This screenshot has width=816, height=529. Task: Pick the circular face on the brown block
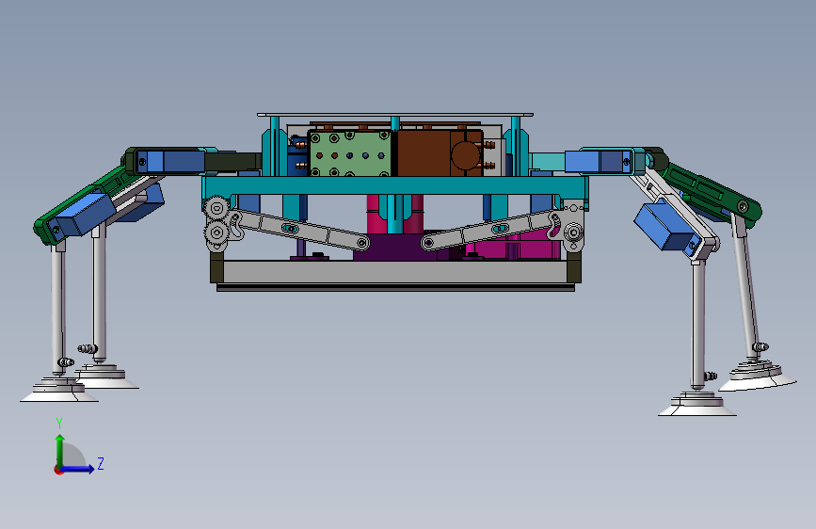[465, 155]
